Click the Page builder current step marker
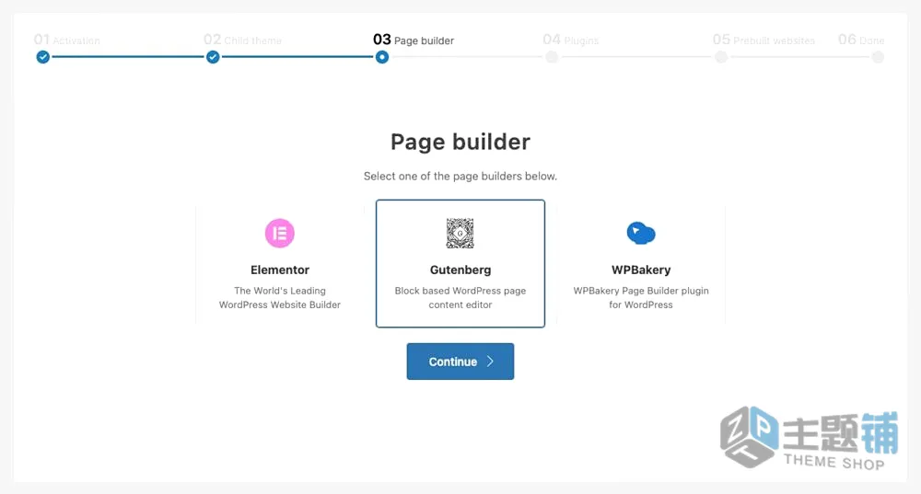The height and width of the screenshot is (494, 921). [x=382, y=57]
